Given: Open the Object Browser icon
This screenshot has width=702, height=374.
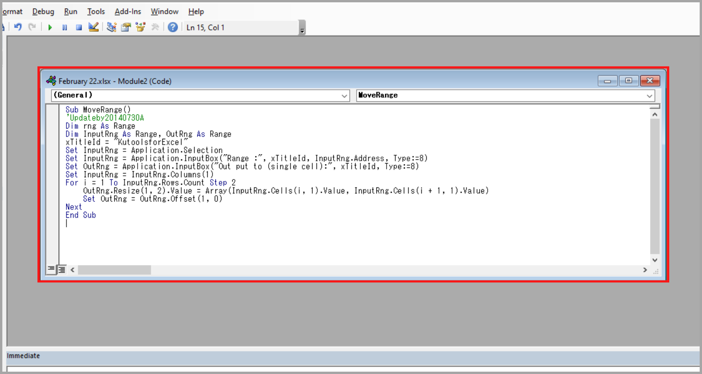Looking at the screenshot, I should click(140, 27).
